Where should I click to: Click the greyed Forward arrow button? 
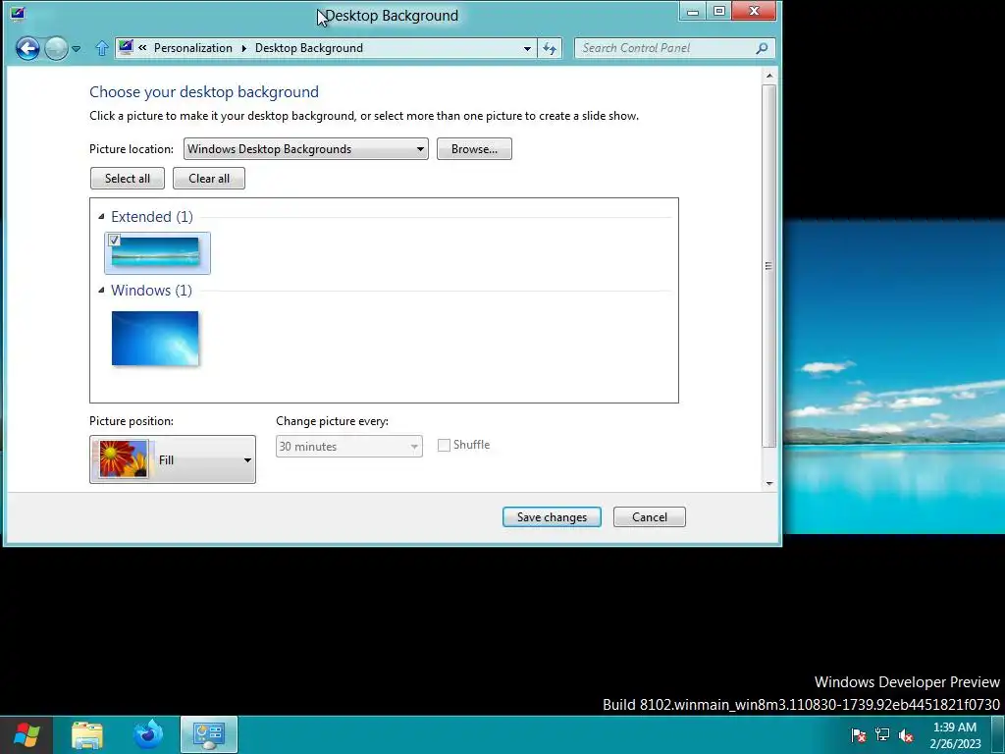[x=56, y=48]
